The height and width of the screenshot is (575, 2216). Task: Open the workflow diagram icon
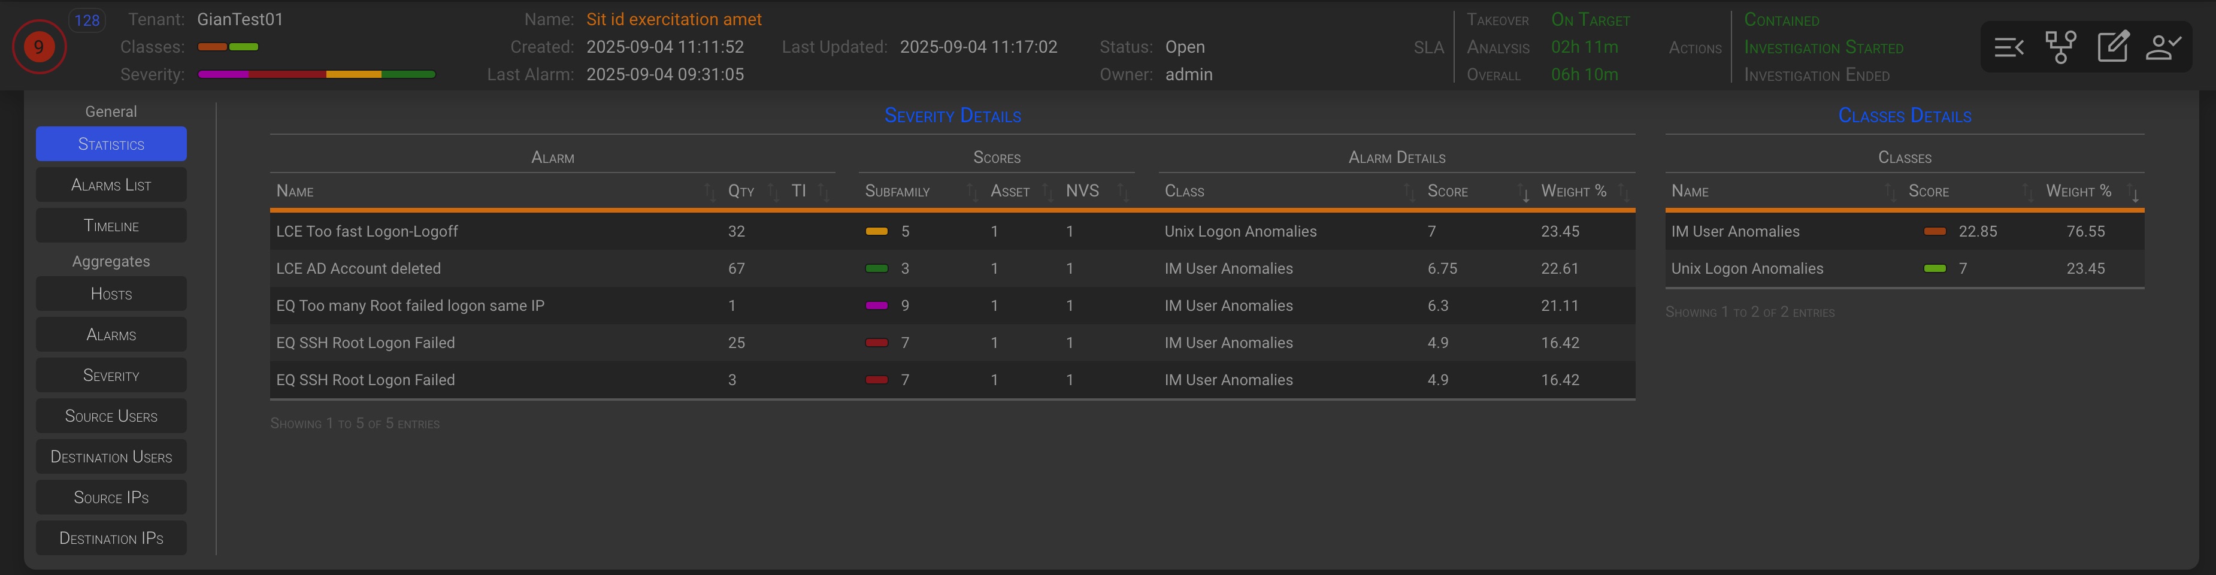point(2060,47)
